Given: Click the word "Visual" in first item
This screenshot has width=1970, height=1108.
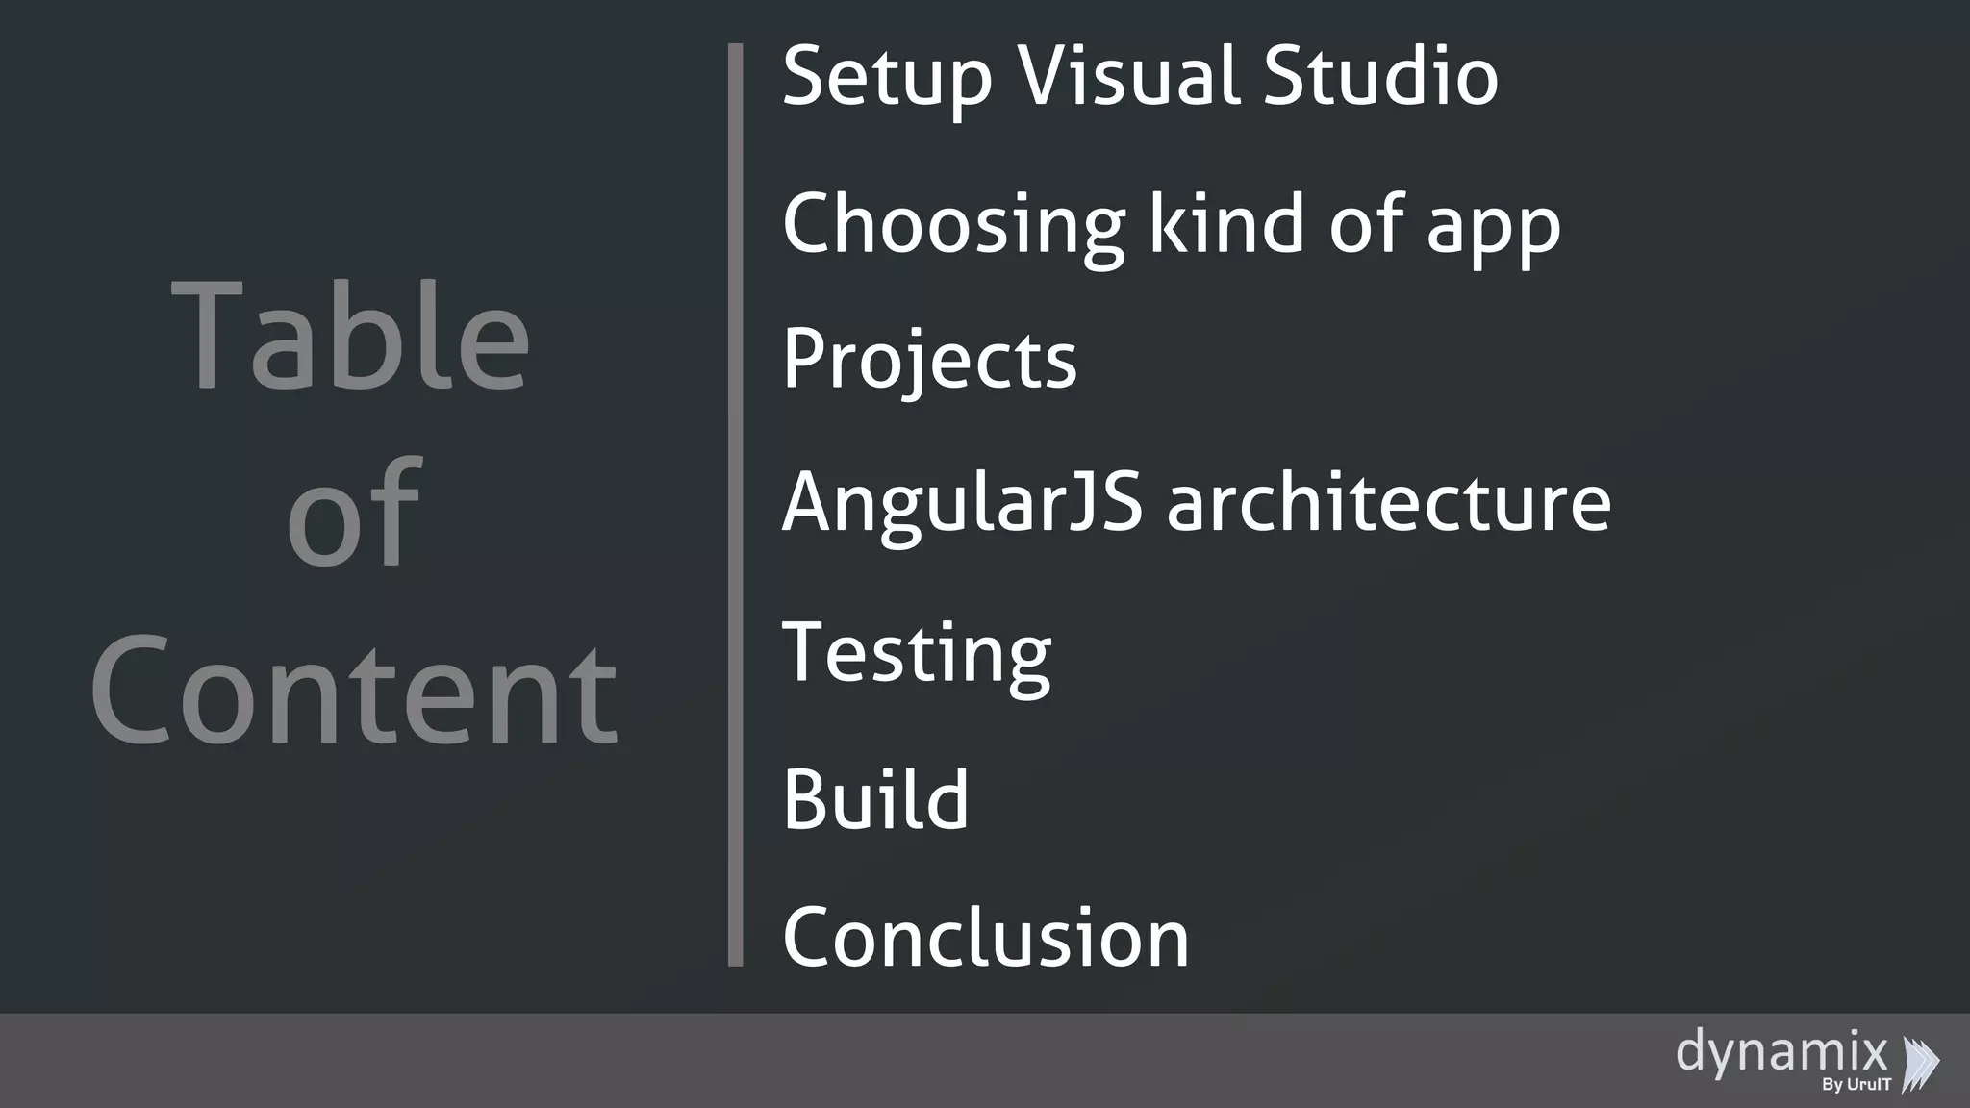Looking at the screenshot, I should coord(1127,76).
